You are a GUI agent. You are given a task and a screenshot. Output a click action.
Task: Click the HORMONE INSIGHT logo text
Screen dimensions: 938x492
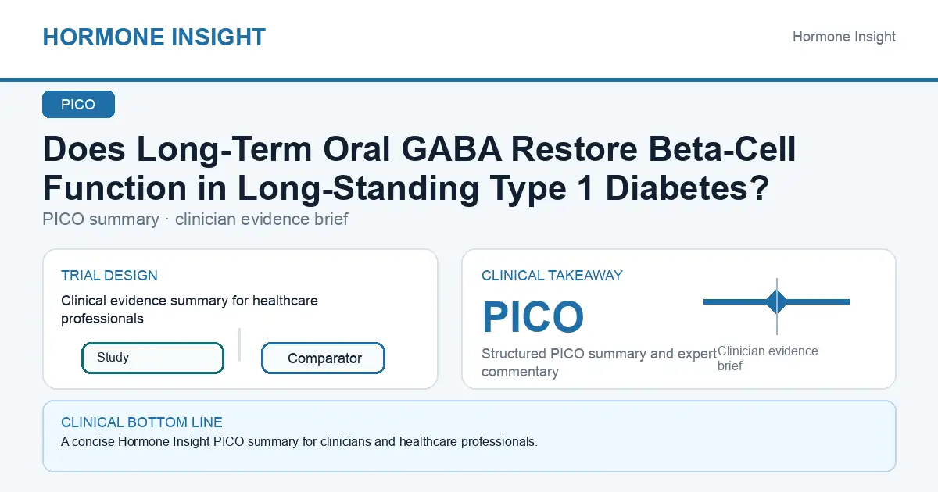pos(154,37)
